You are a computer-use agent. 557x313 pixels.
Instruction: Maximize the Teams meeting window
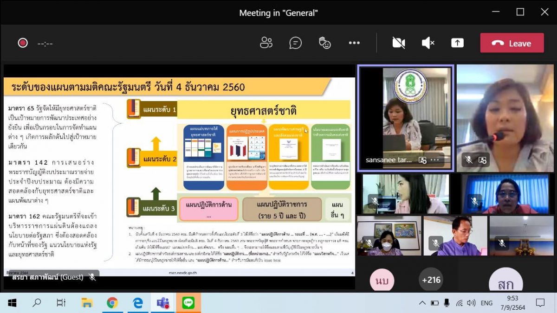(520, 13)
